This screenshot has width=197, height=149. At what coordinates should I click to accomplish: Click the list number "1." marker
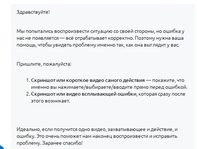coord(28,80)
